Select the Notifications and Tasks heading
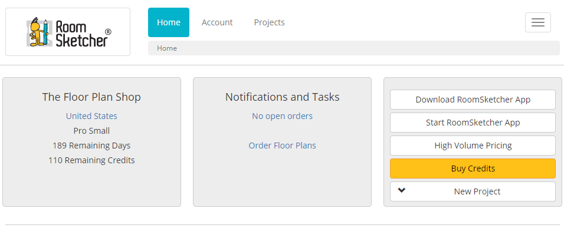Viewport: 564px width, 228px height. tap(283, 97)
